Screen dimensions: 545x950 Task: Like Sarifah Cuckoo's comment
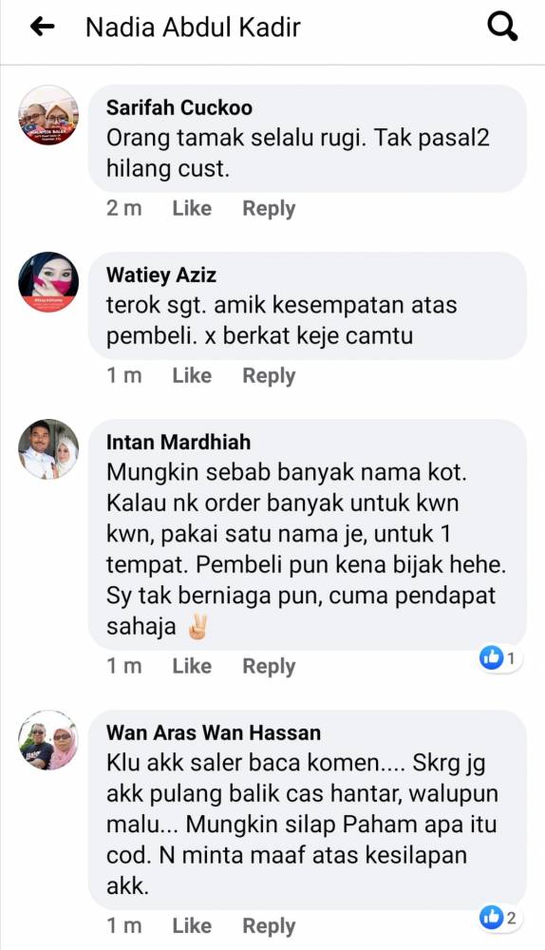click(x=192, y=208)
